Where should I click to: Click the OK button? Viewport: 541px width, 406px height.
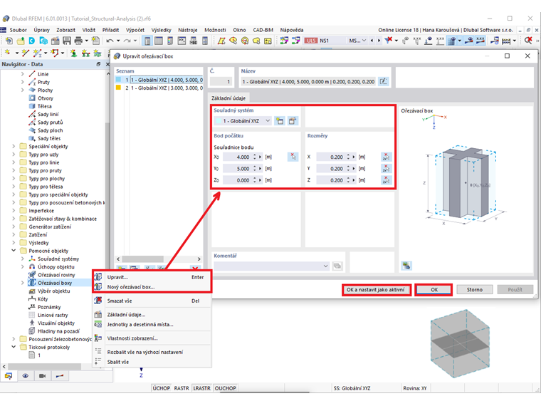(x=434, y=290)
